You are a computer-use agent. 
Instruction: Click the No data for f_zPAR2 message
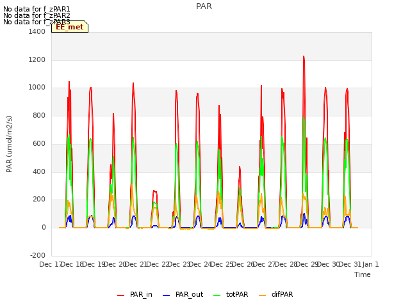tap(37, 15)
